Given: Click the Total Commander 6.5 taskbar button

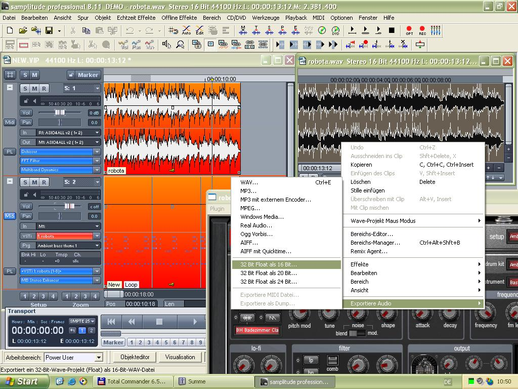Looking at the screenshot, I should [x=133, y=382].
